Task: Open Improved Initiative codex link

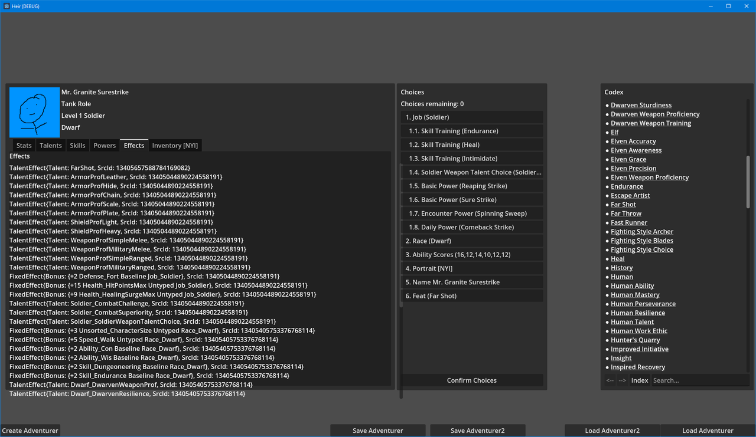Action: (640, 349)
